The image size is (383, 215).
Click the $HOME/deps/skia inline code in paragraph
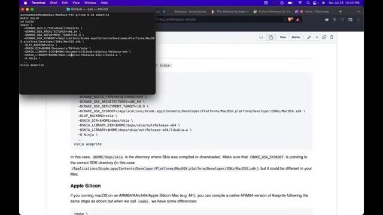[108, 157]
